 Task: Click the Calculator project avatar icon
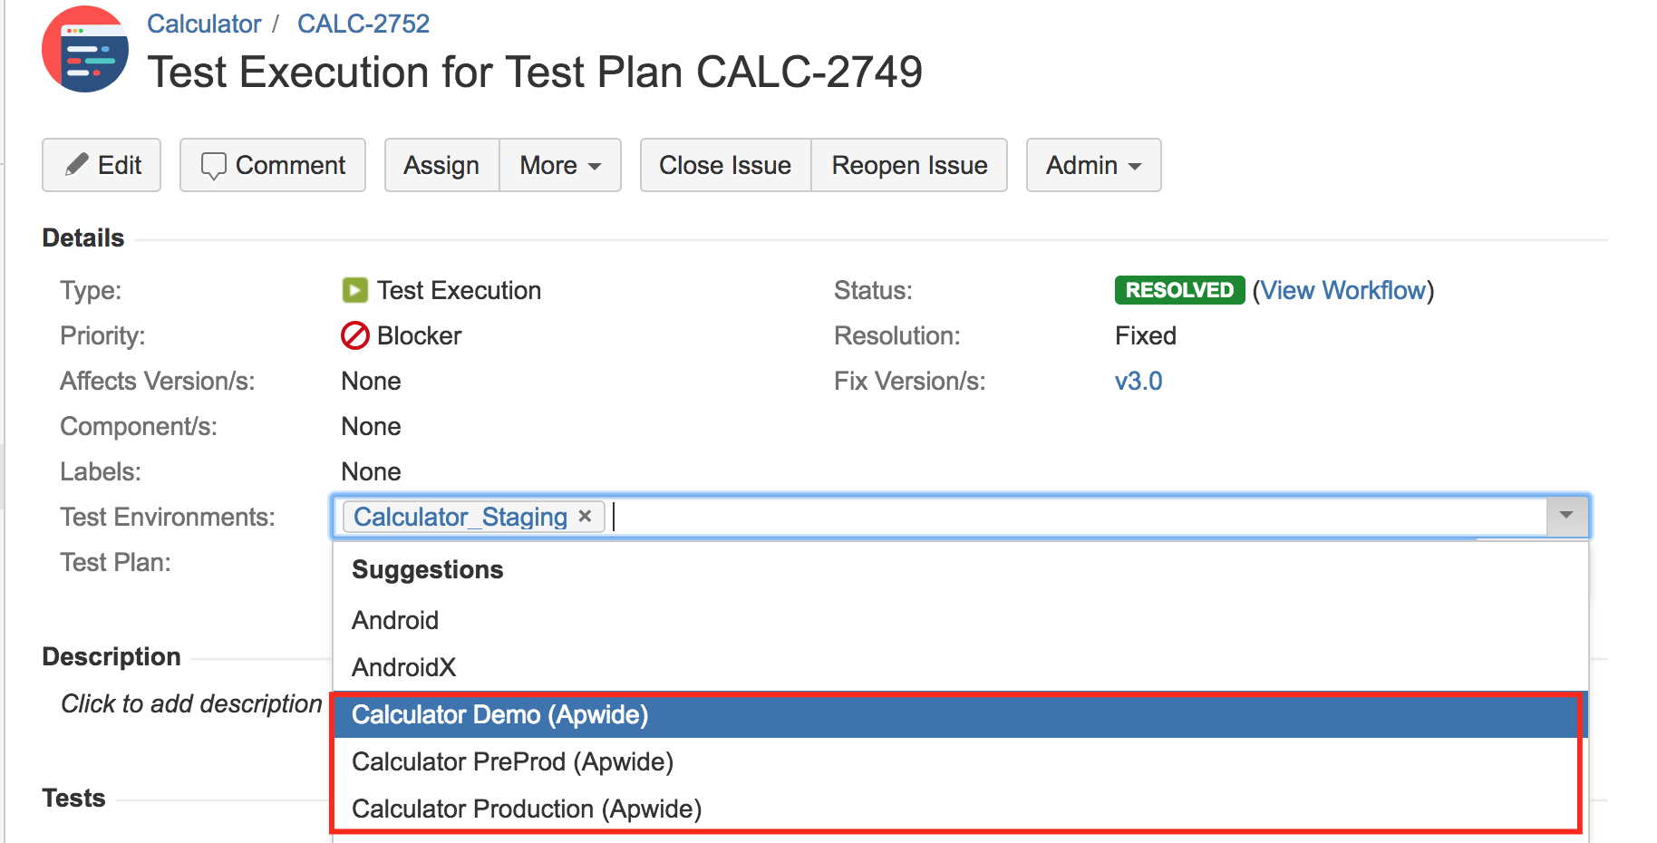[x=85, y=49]
